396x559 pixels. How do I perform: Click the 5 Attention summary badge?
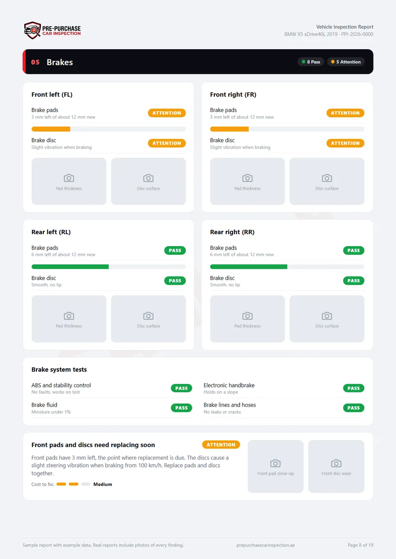pos(346,62)
